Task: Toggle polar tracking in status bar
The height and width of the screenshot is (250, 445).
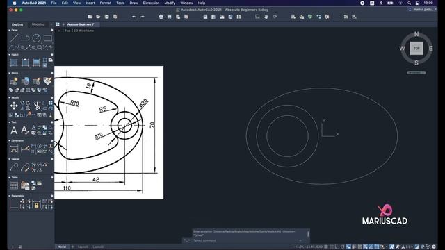Action: point(343,247)
